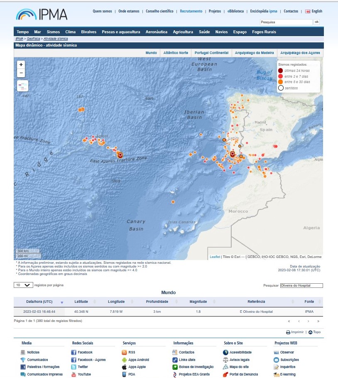338x378 pixels.
Task: Open the Twitter icon in footer
Action: coord(73,367)
